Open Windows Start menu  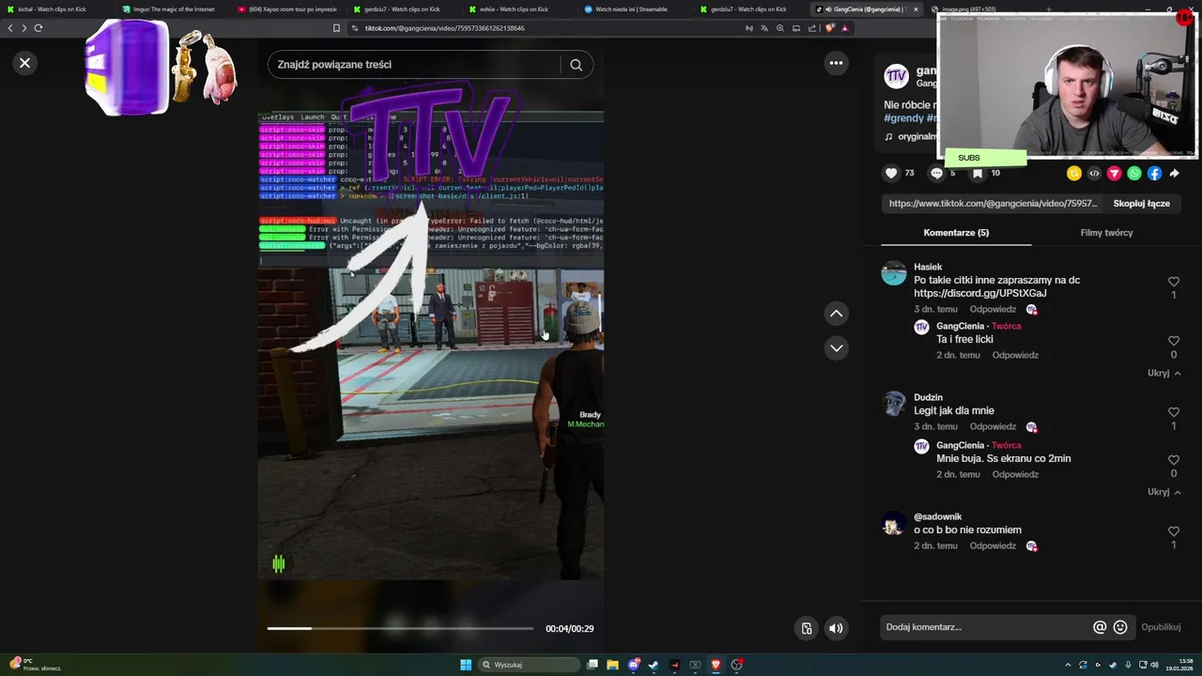click(x=466, y=665)
